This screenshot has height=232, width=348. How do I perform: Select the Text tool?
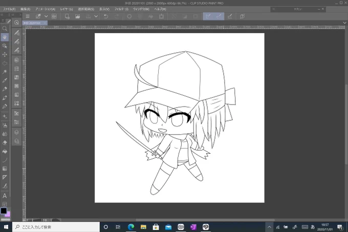5,196
